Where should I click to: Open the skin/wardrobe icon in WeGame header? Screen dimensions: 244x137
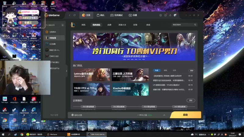[x=161, y=15]
